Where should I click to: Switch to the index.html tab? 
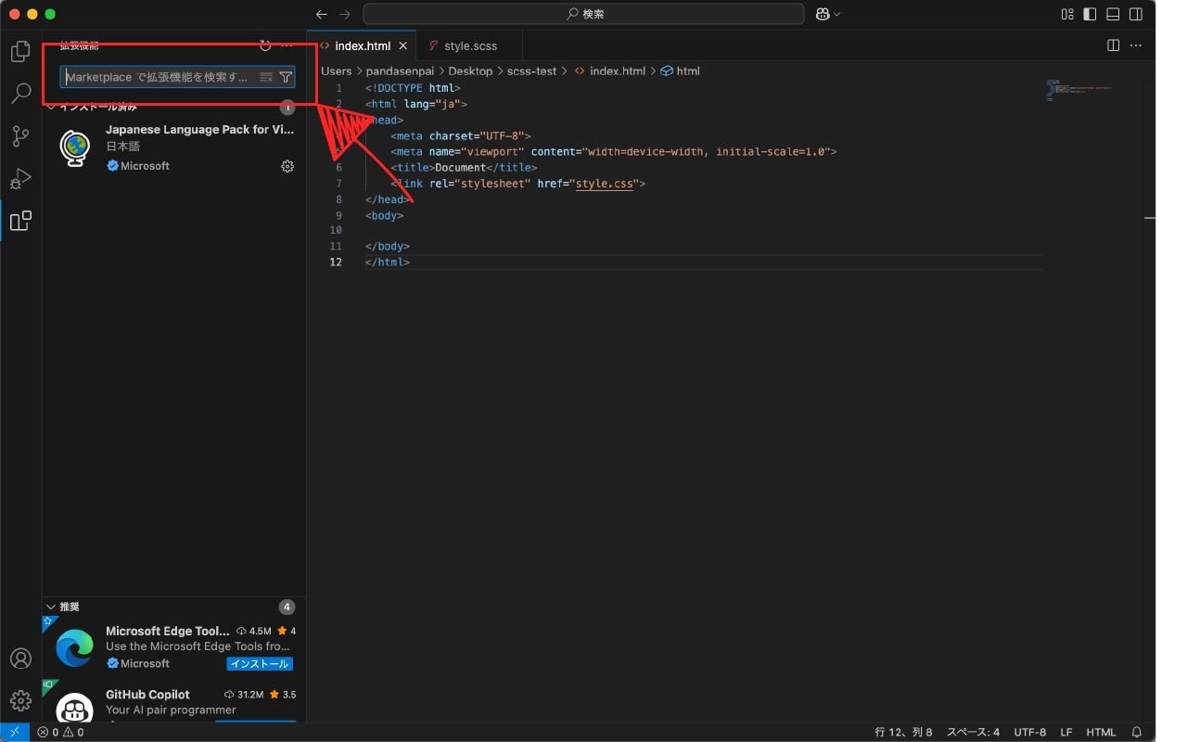(x=363, y=45)
